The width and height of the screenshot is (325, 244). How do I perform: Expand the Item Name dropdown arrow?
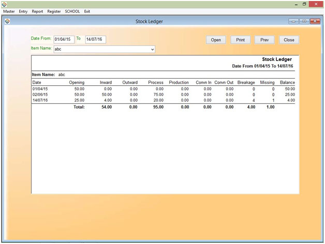pyautogui.click(x=152, y=50)
